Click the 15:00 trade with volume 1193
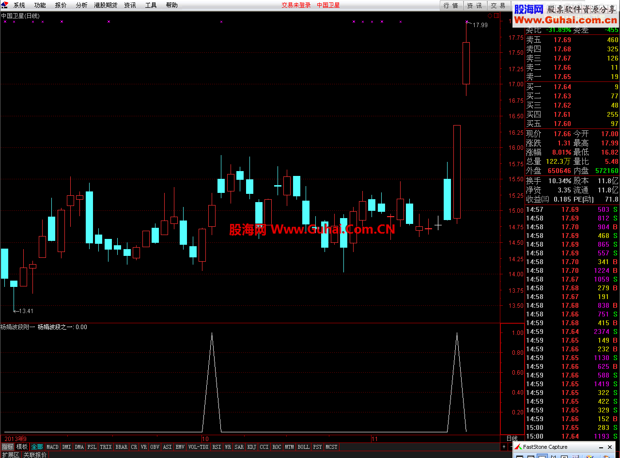This screenshot has width=620, height=458. point(572,436)
